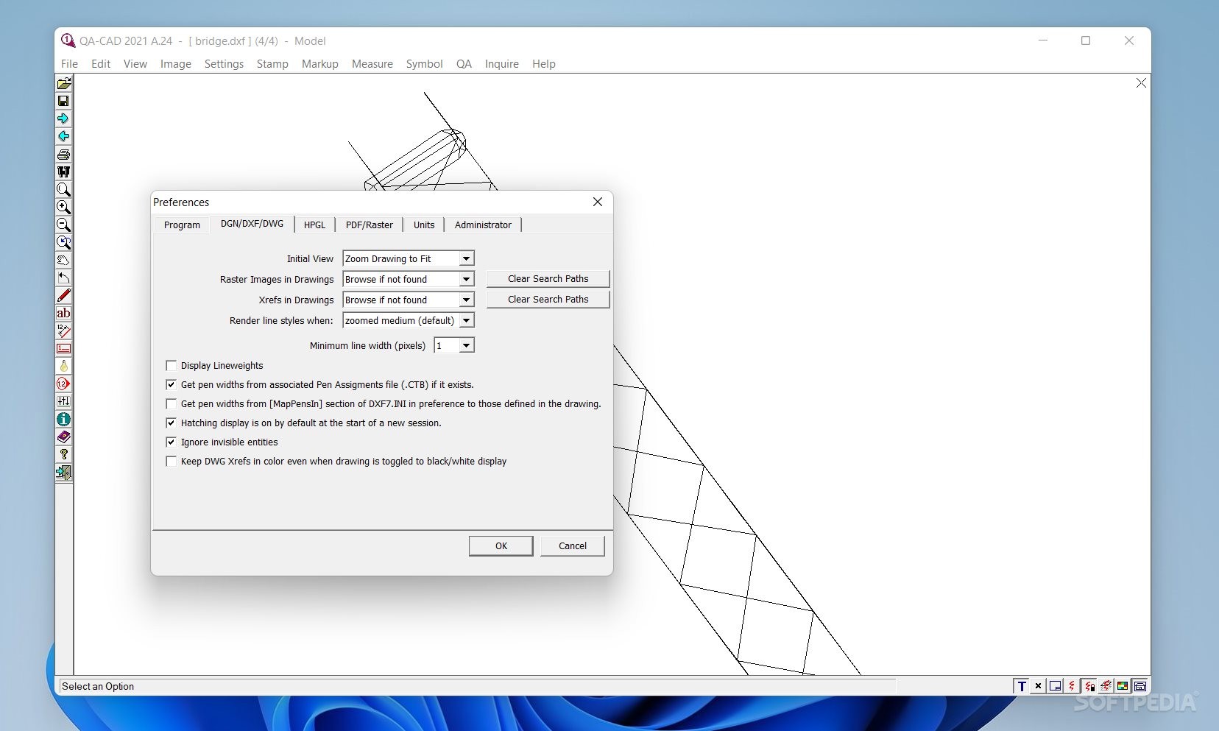Switch to the Administrator tab
This screenshot has width=1219, height=731.
point(483,225)
